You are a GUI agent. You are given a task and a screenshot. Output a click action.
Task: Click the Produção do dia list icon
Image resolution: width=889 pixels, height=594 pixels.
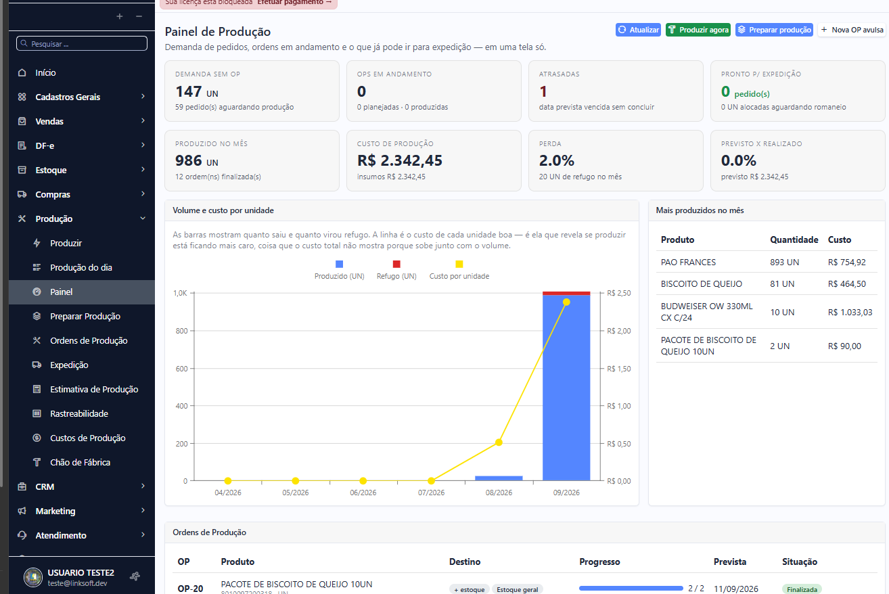click(37, 267)
